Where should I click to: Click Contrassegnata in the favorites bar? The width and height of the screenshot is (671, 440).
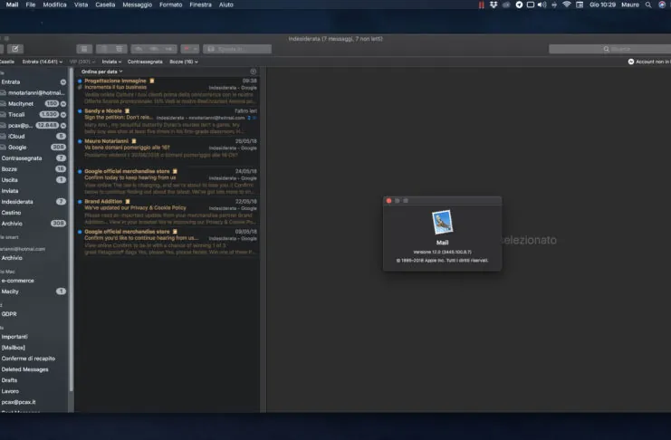tap(145, 62)
